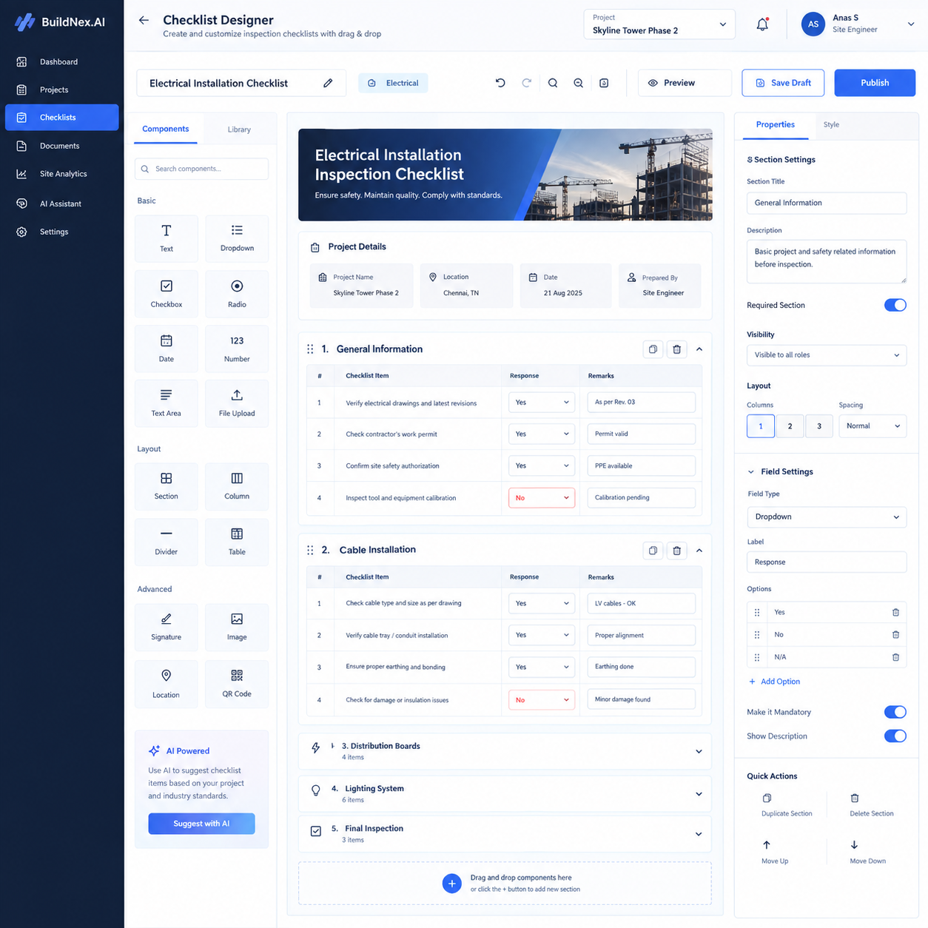The height and width of the screenshot is (928, 928).
Task: Switch to the Style tab
Action: pos(831,124)
